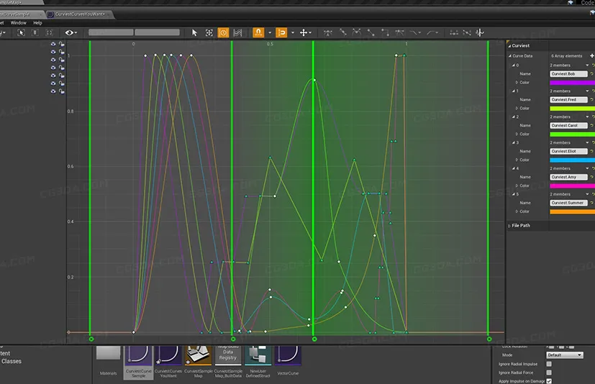Viewport: 595px width, 384px height.
Task: Expand Color property under Curviest.Bob
Action: click(517, 83)
